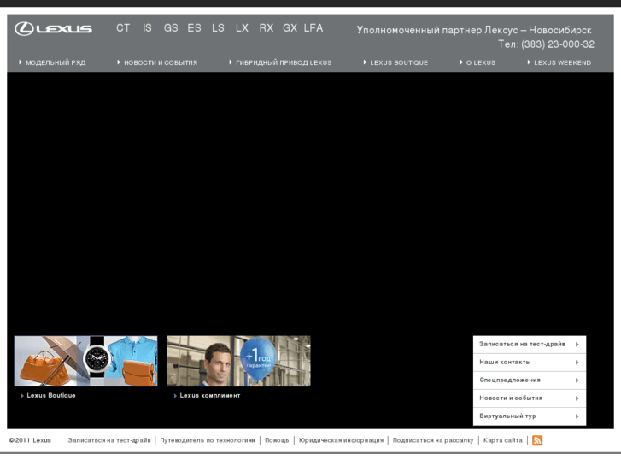This screenshot has width=621, height=466.
Task: Expand the Модельный ряд menu
Action: point(52,62)
